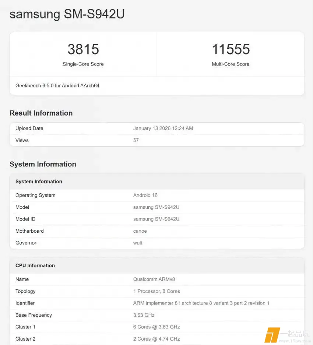Image resolution: width=313 pixels, height=345 pixels.
Task: Click the large System Information section heading
Action: 43,164
